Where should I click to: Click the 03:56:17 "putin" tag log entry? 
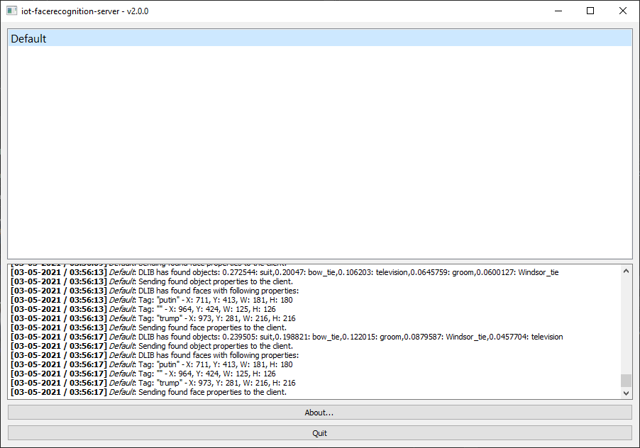click(x=213, y=364)
